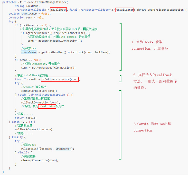Image resolution: width=188 pixels, height=175 pixels.
Task: Select the 'String lockName,' parameter line
Action: tap(27, 6)
